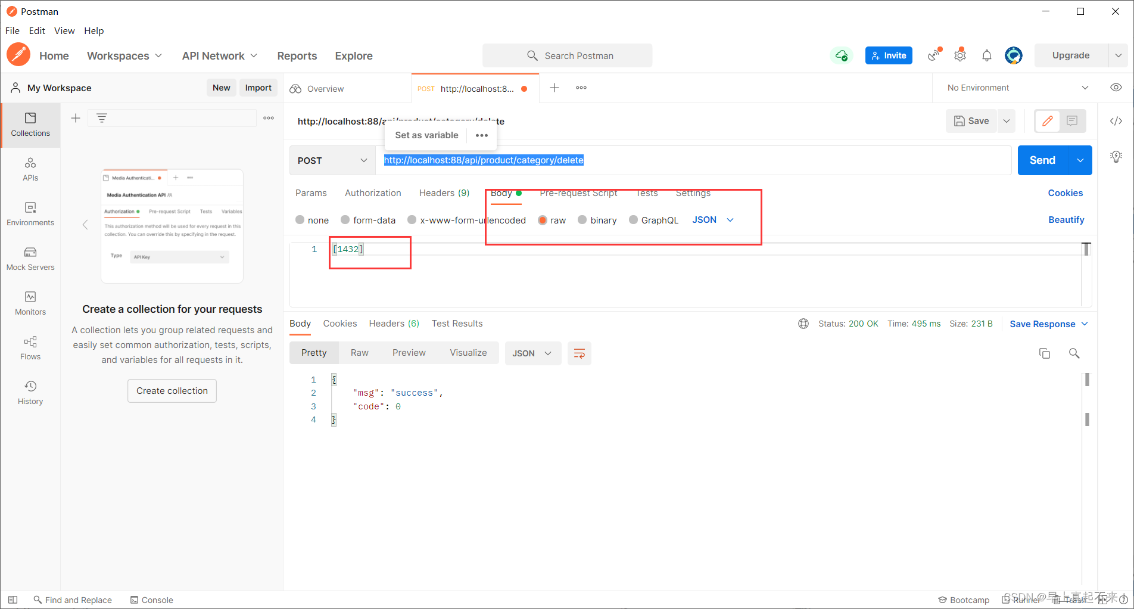The width and height of the screenshot is (1134, 609).
Task: Select the binary body type radio
Action: tap(582, 220)
